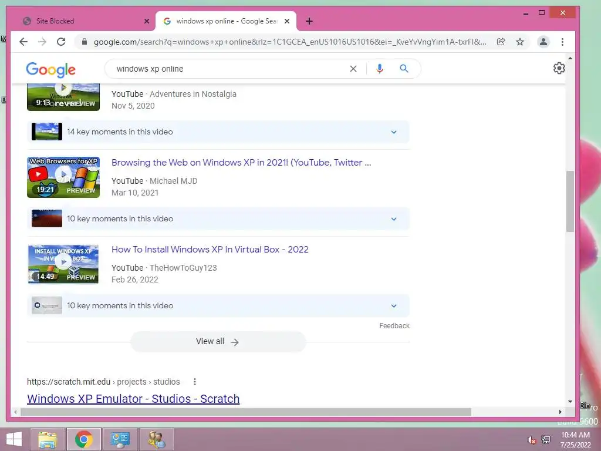
Task: Share this page via address bar icon
Action: tap(501, 42)
